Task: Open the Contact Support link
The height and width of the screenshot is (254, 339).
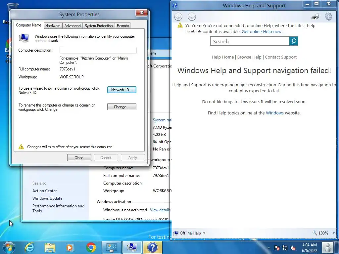Action: [281, 57]
